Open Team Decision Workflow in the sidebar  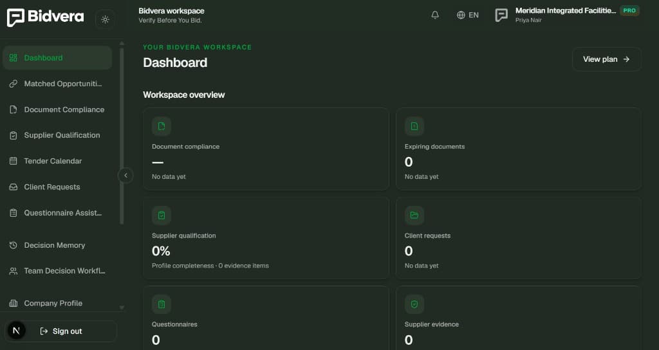pyautogui.click(x=57, y=271)
